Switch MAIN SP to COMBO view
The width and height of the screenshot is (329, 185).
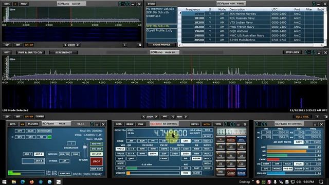40,117
